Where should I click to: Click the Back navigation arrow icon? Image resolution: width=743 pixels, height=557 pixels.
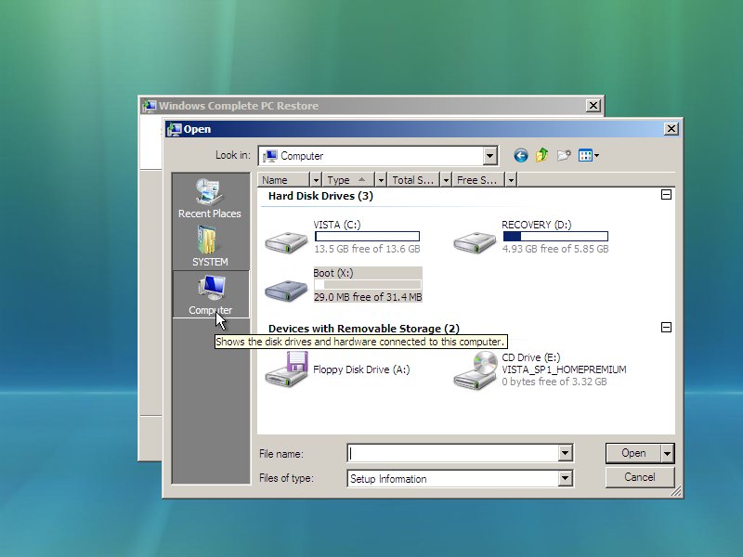click(521, 156)
